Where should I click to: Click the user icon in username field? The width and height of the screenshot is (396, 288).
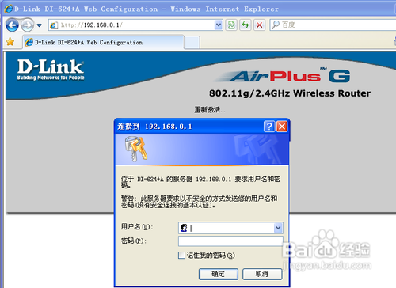[x=184, y=228]
